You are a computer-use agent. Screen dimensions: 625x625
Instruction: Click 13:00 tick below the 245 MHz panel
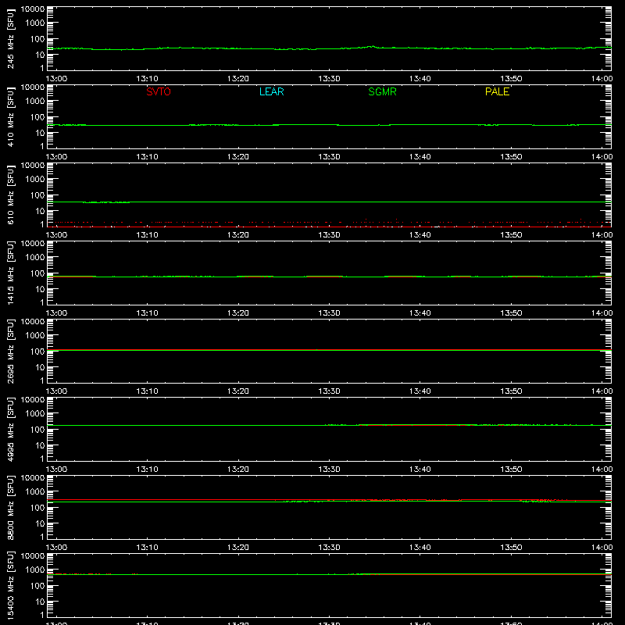click(x=56, y=79)
